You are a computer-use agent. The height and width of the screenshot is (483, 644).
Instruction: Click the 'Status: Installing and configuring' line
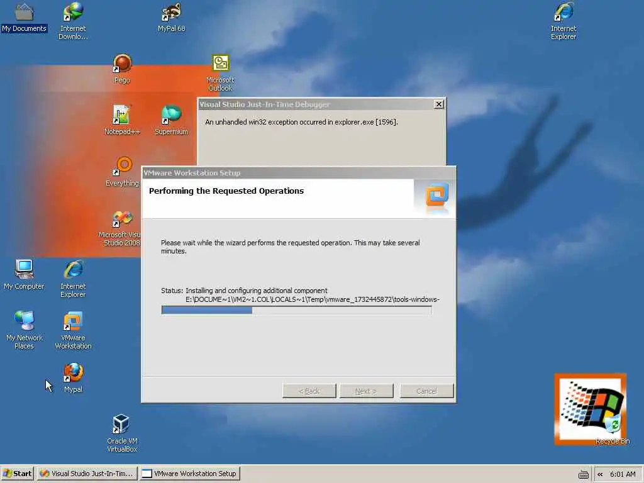coord(245,291)
